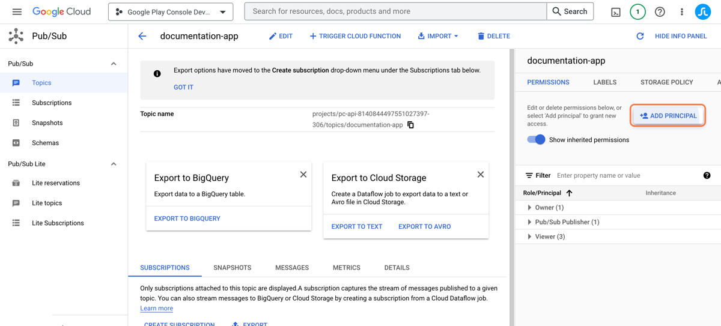The height and width of the screenshot is (326, 721).
Task: Open the STORAGE POLICY tab
Action: pos(667,82)
